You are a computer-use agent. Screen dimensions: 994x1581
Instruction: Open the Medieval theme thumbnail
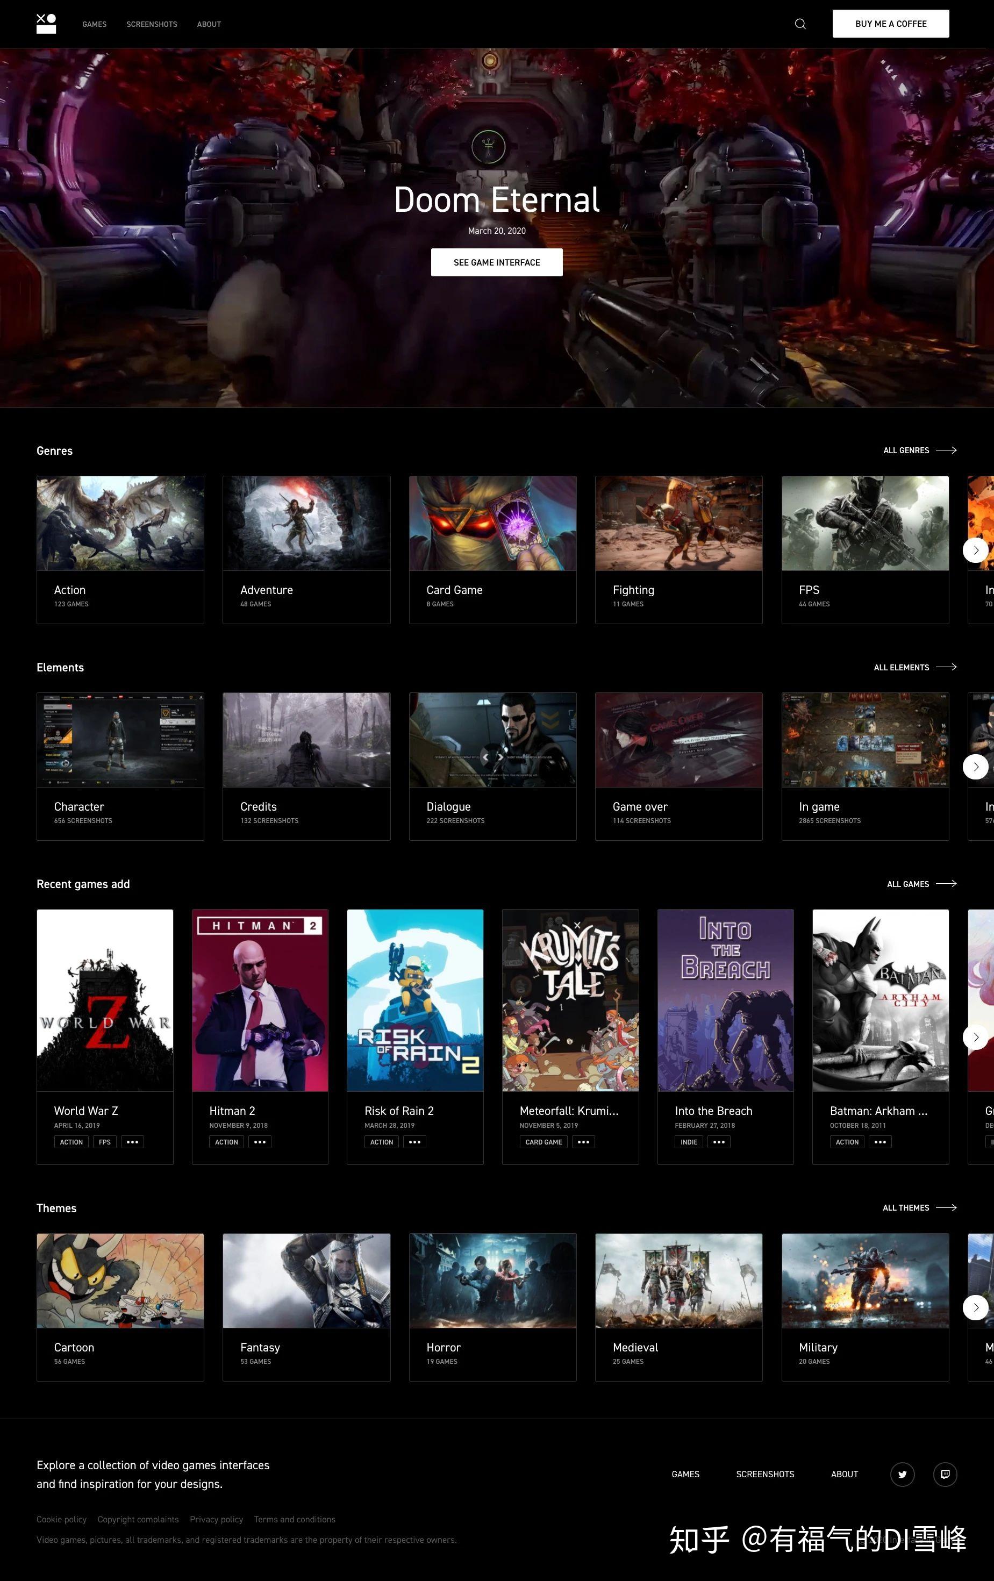[679, 1280]
